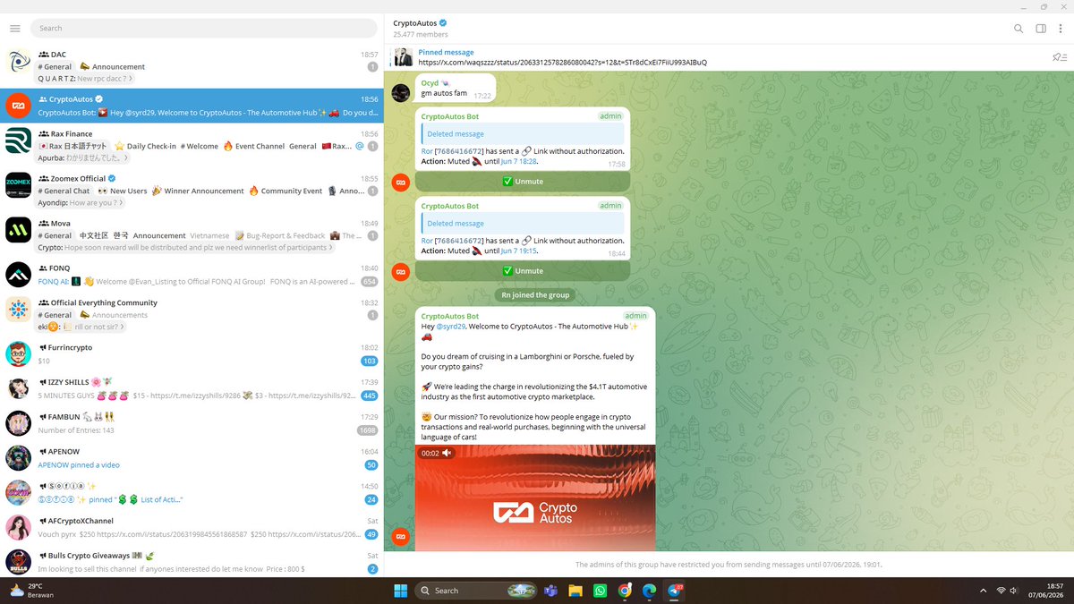The image size is (1074, 604).
Task: Open the pinned message thumbnail
Action: click(403, 57)
